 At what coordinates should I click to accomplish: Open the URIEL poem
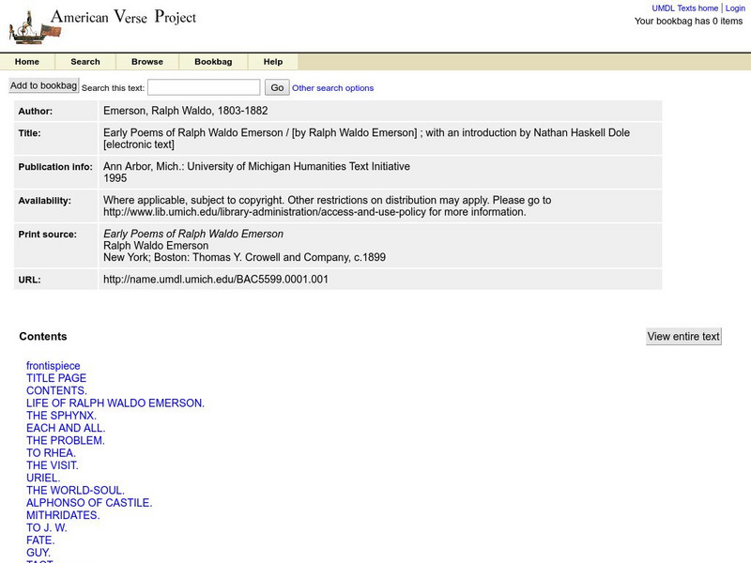(45, 477)
